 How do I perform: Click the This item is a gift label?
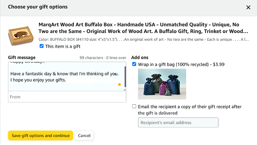63,46
